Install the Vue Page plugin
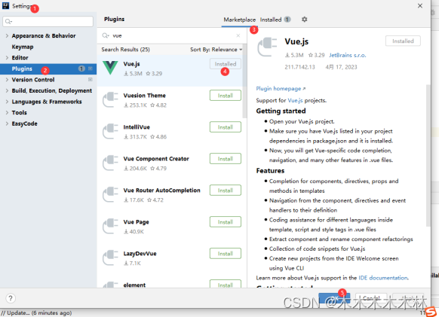The image size is (439, 317). (x=226, y=222)
